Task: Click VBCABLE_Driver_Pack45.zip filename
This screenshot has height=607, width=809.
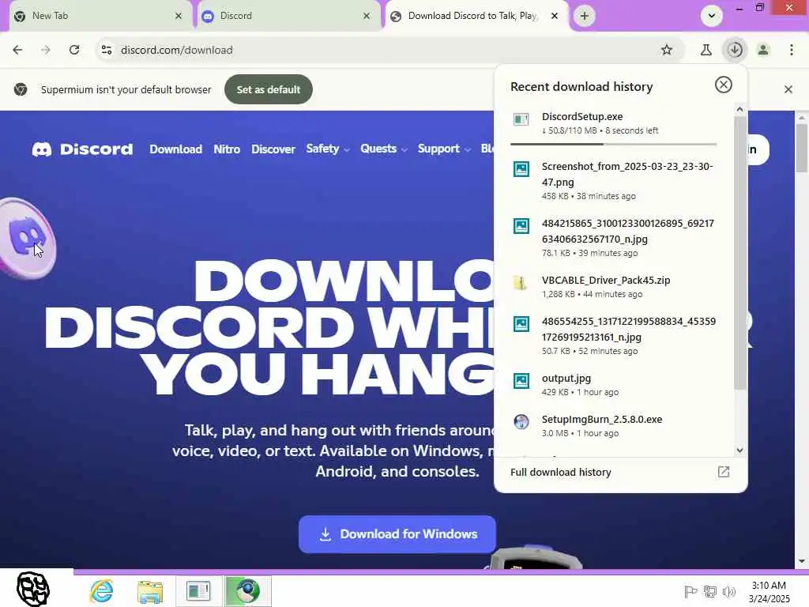Action: [606, 281]
